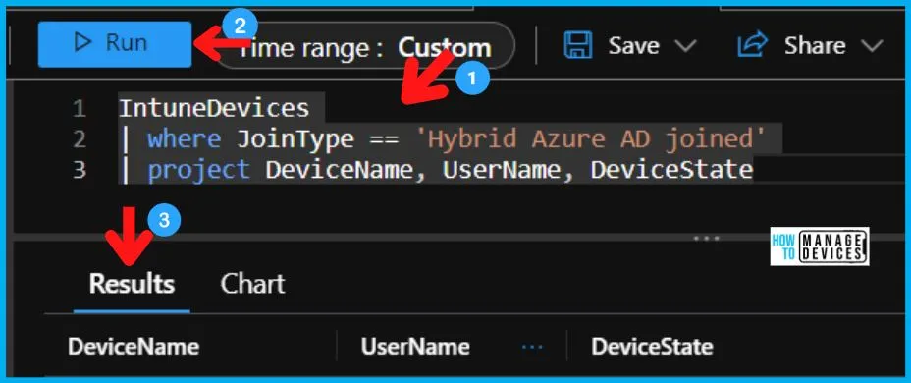Click the DeviceName column header
911x383 pixels.
coord(134,347)
